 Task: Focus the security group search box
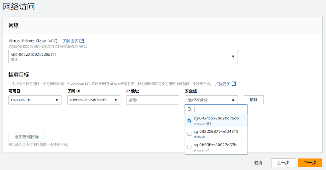tap(219, 109)
